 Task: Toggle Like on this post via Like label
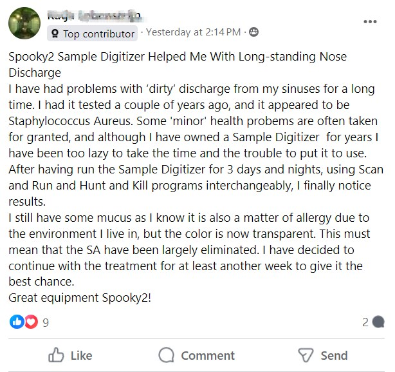[81, 355]
